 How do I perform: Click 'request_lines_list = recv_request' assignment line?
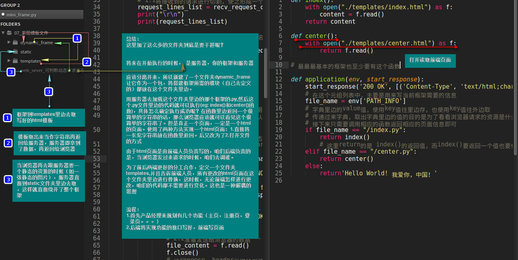200,7
